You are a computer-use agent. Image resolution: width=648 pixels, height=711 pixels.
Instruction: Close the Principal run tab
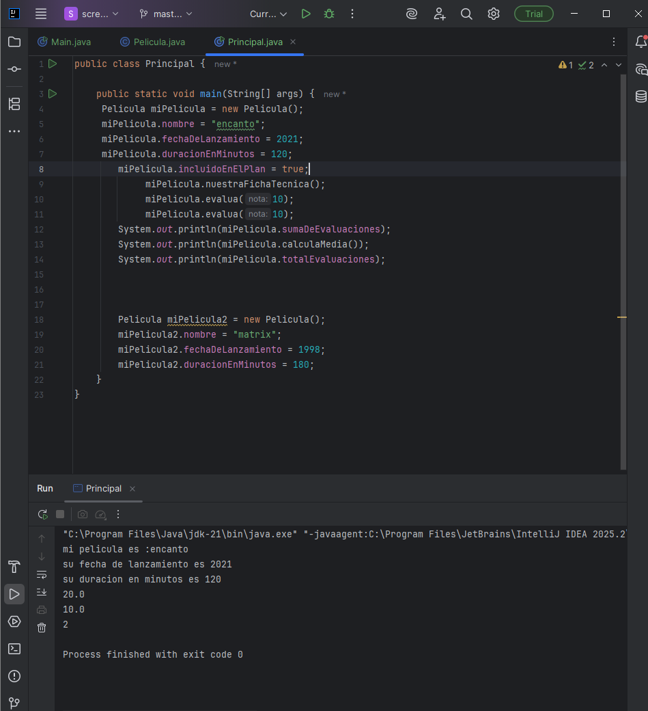coord(132,488)
